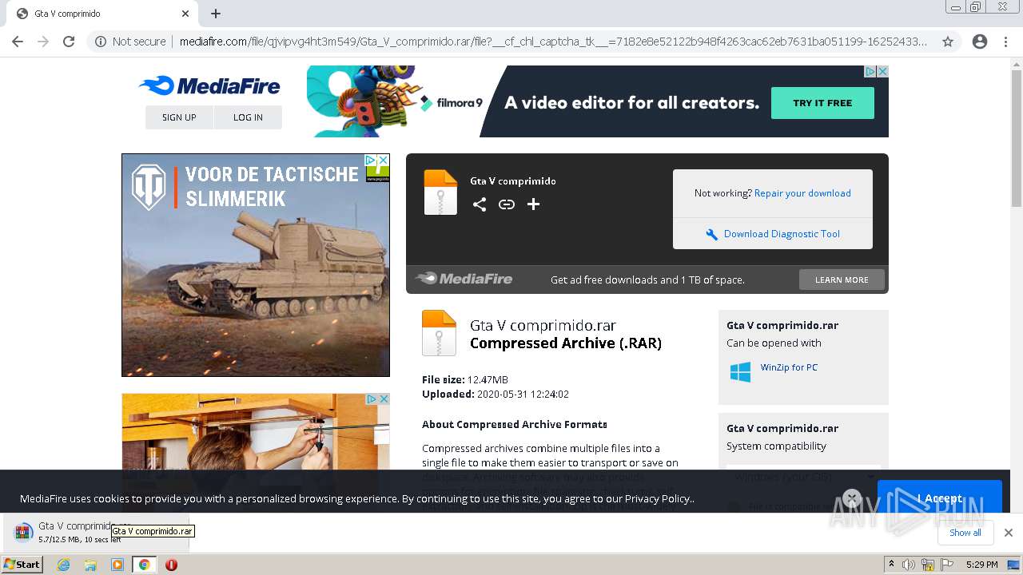1023x575 pixels.
Task: Copy link with the chain icon
Action: pyautogui.click(x=506, y=204)
